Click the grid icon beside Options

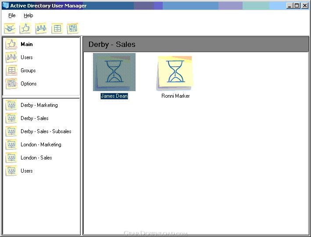(x=11, y=84)
